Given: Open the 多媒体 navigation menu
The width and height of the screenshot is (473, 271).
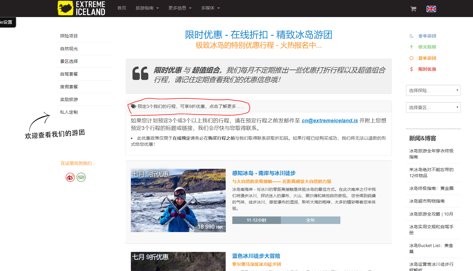Looking at the screenshot, I should point(210,8).
